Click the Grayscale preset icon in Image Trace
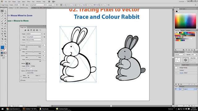Viewport: 198px width, 111px height. click(34, 30)
